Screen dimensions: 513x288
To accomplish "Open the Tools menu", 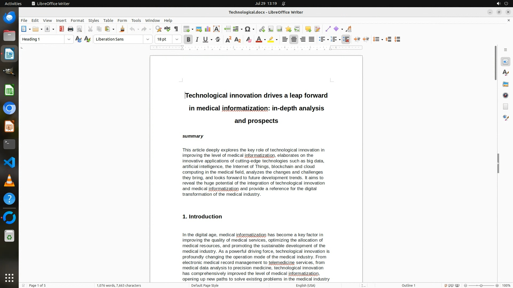I will (136, 21).
